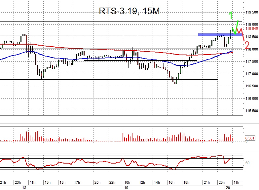This screenshot has height=190, width=259.
Task: Click the 117 000 price axis label
Action: coord(252,74)
